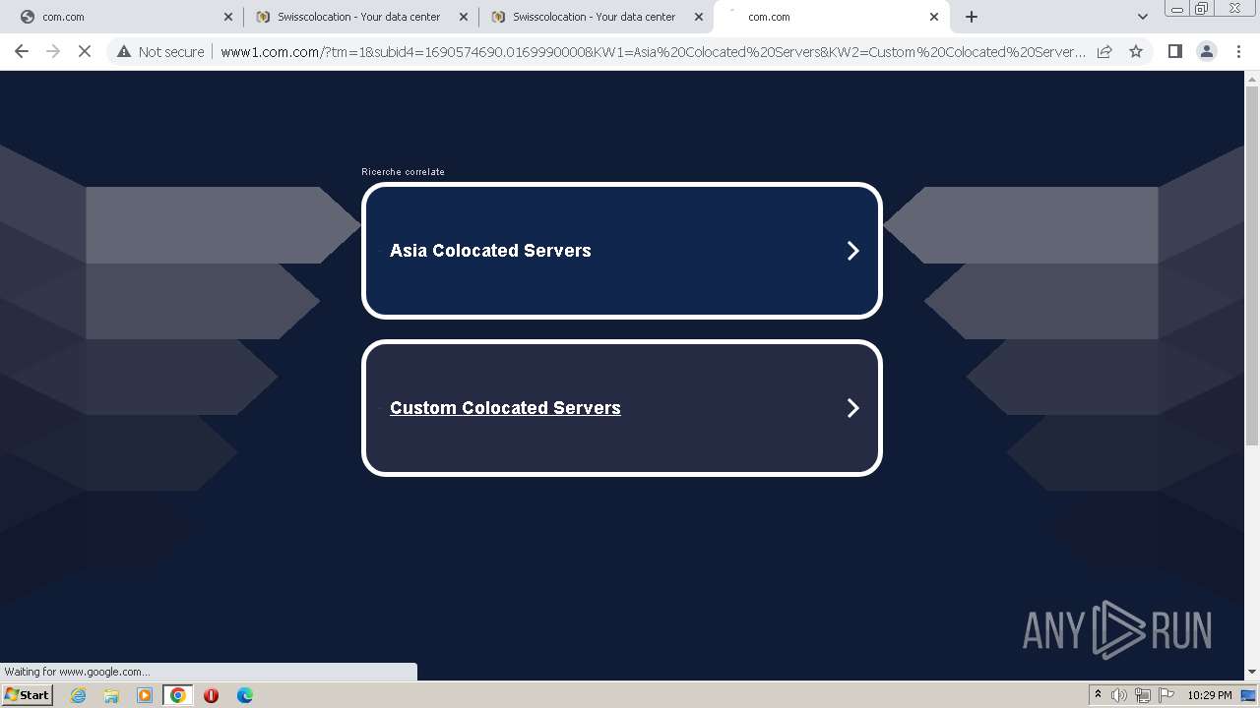Click the Ricerche correlate label
Image resolution: width=1260 pixels, height=708 pixels.
pos(403,172)
